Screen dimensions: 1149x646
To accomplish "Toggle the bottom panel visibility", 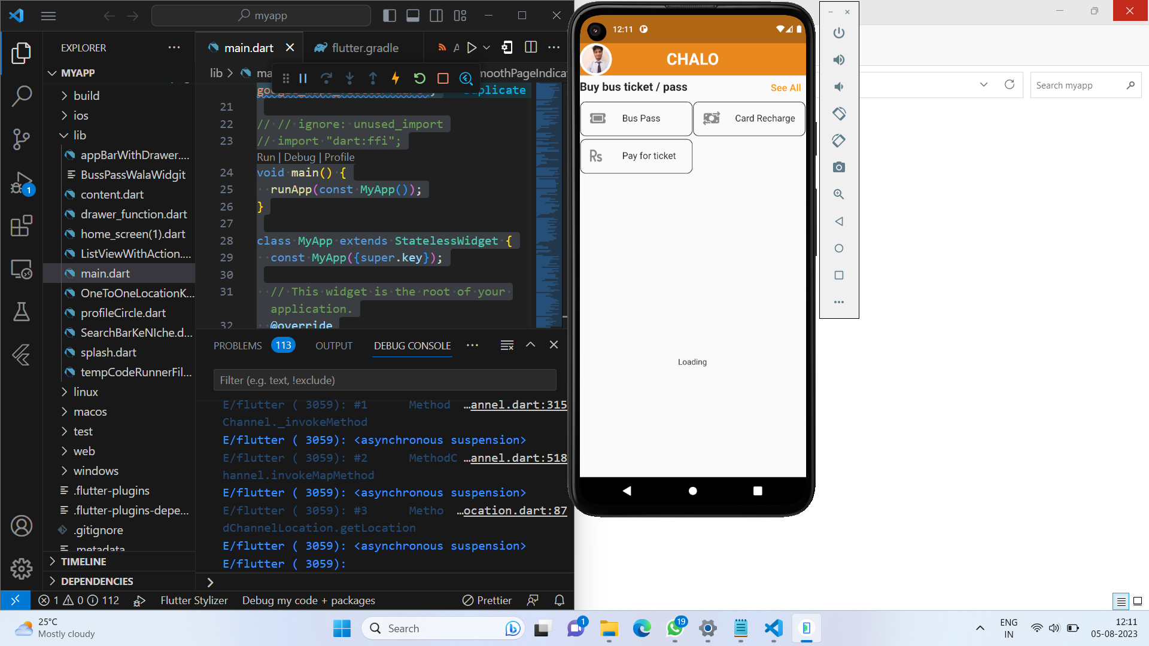I will [413, 16].
